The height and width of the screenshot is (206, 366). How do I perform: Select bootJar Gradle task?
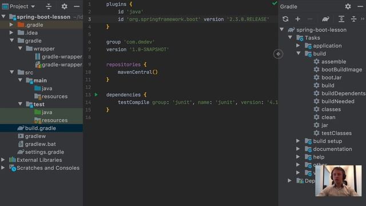328,78
